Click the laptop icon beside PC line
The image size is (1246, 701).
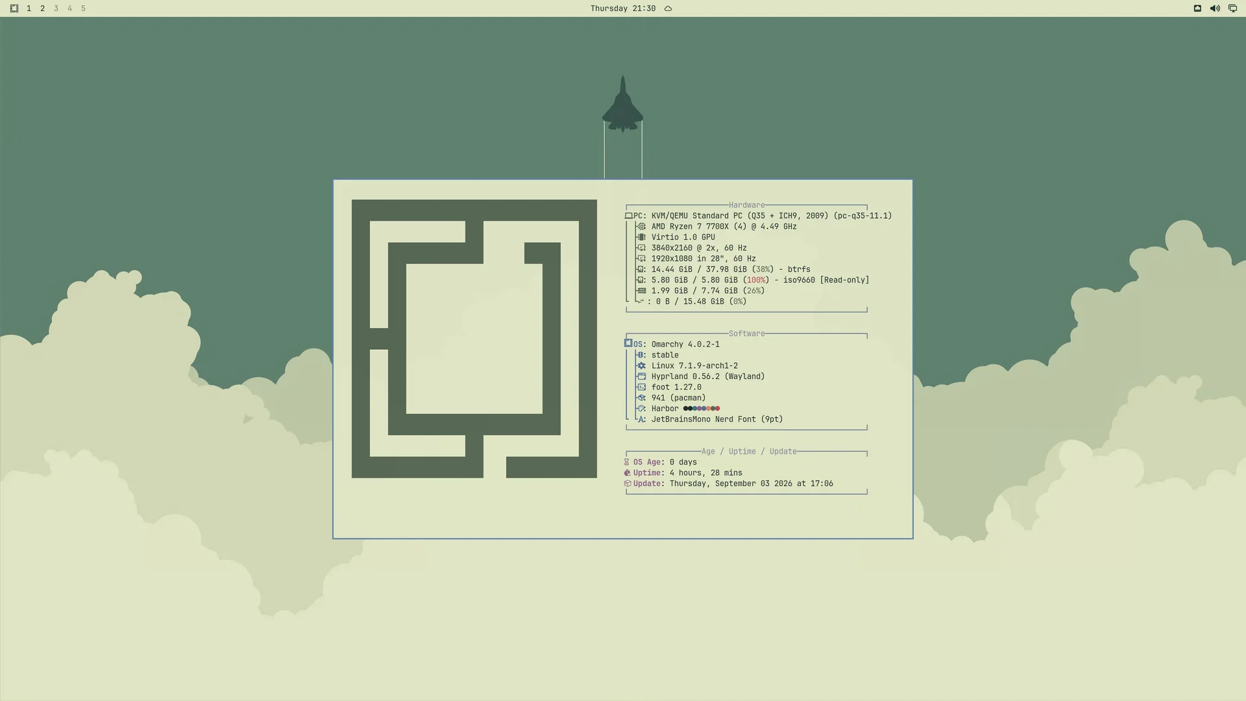pos(628,216)
